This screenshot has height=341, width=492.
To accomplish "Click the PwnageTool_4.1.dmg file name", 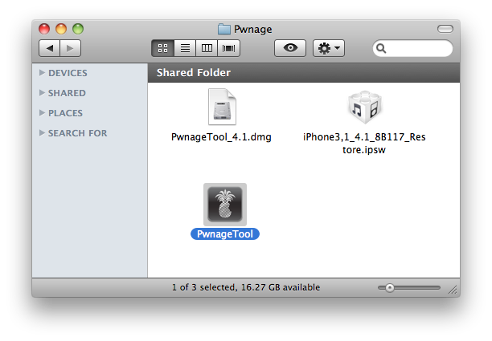I will [221, 137].
